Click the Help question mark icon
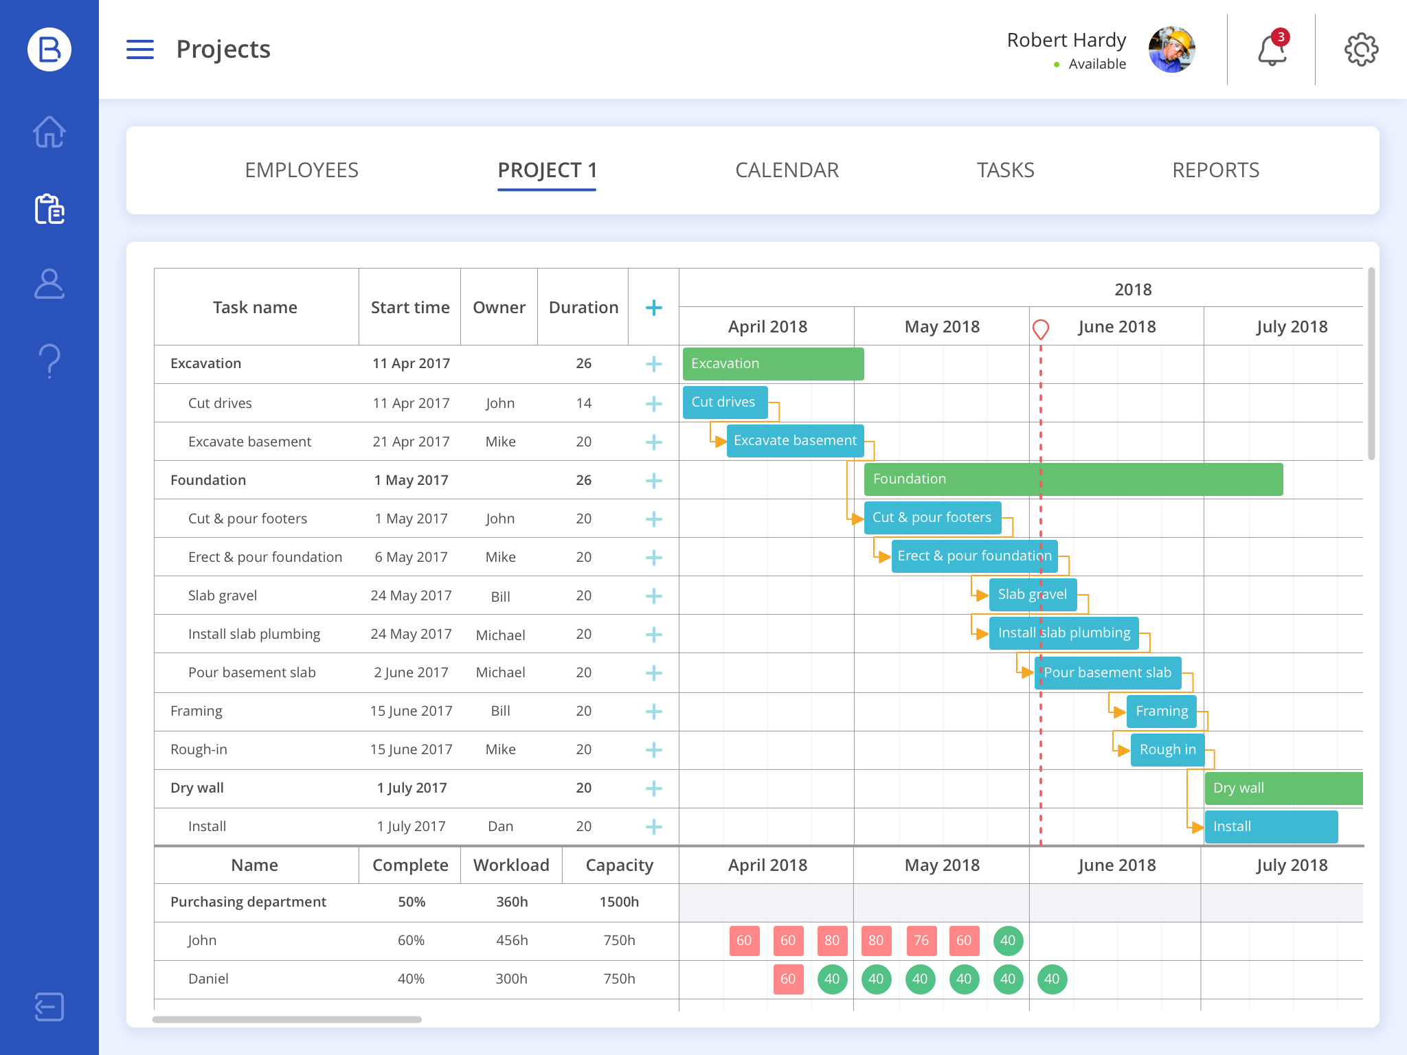Viewport: 1407px width, 1055px height. pos(48,359)
